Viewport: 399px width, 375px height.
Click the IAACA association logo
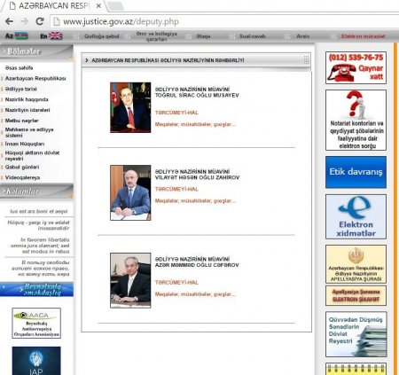[x=36, y=323]
